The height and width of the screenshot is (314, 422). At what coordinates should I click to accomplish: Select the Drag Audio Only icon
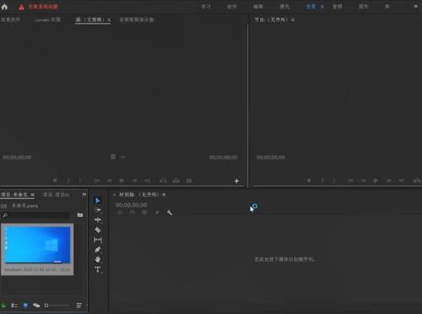pos(123,157)
